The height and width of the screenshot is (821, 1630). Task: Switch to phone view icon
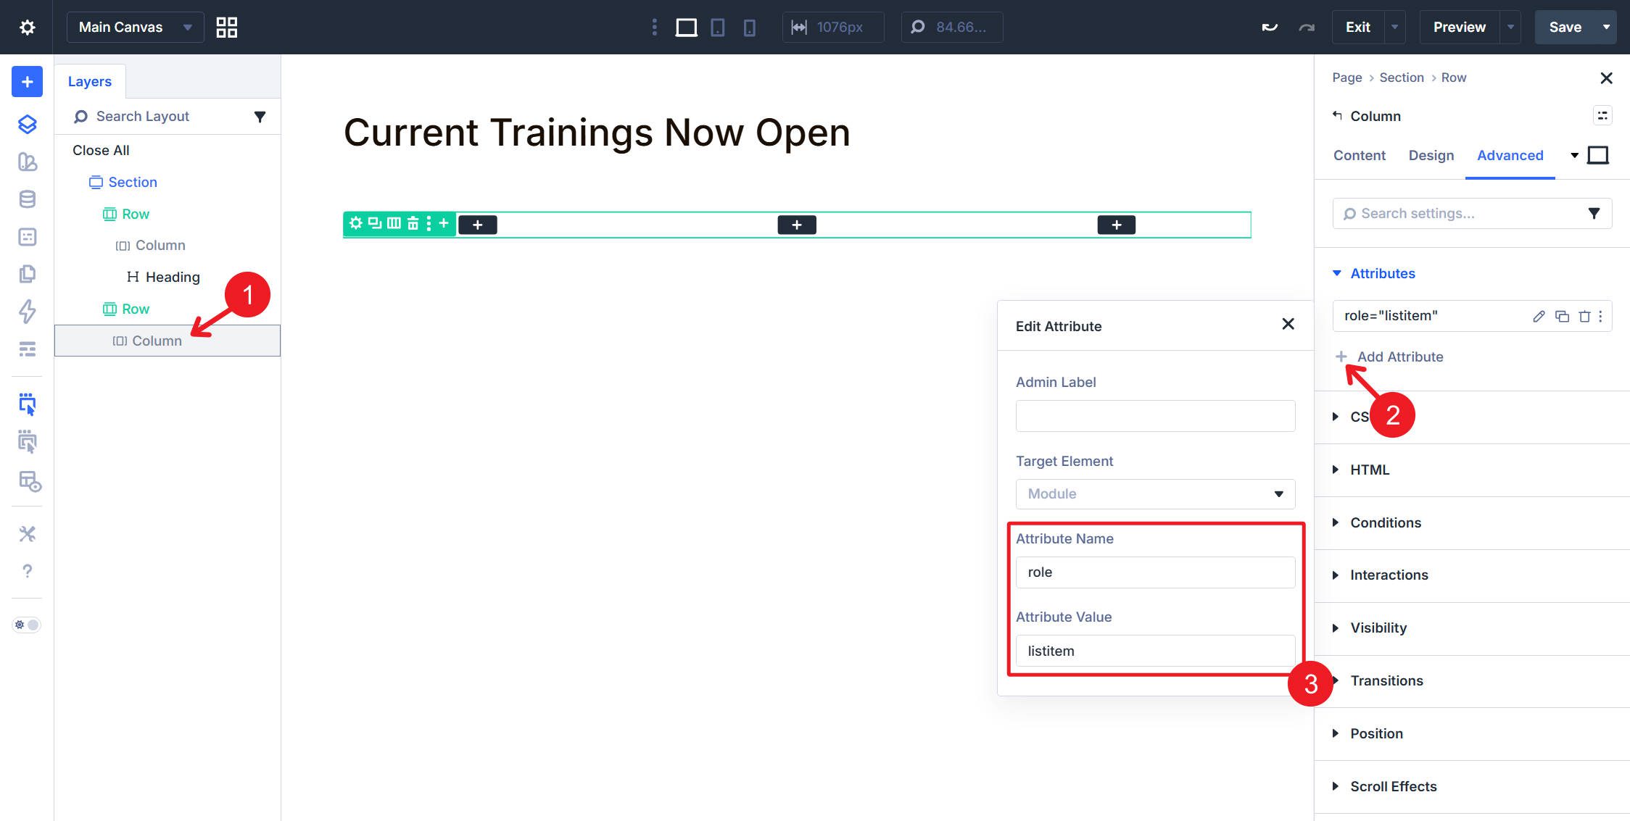coord(749,28)
